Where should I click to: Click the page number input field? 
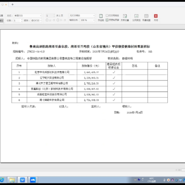49,16
